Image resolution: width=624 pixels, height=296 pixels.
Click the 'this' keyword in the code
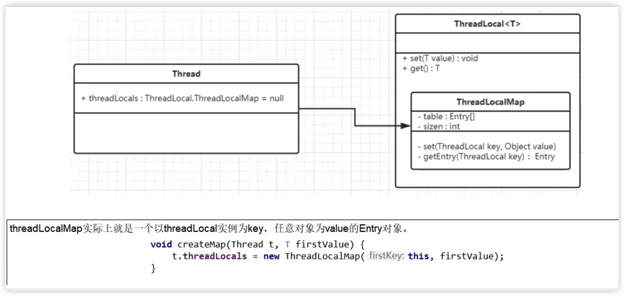pos(418,256)
